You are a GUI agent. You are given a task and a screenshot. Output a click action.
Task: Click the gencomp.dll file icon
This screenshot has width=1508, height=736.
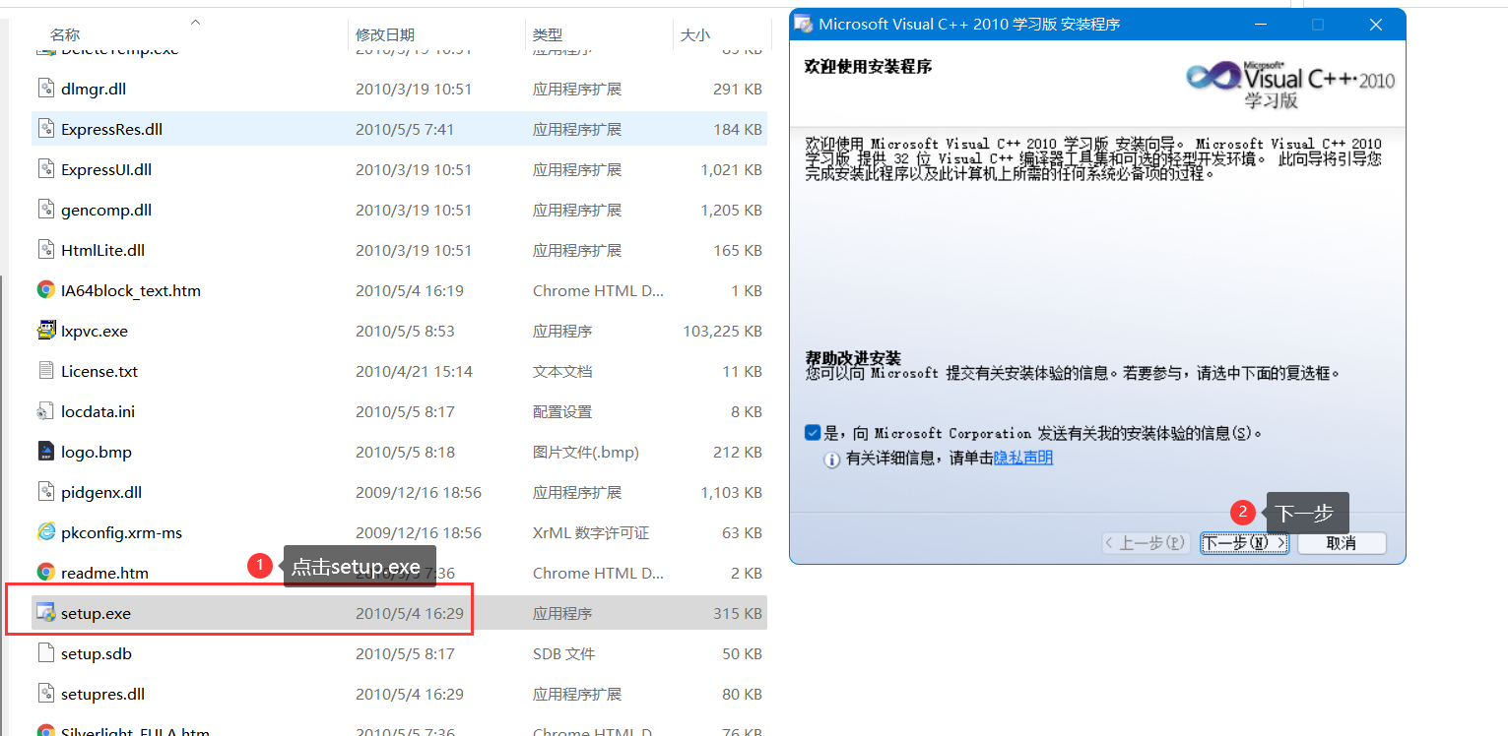(x=45, y=210)
